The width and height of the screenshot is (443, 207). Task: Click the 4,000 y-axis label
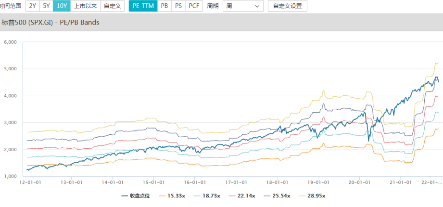(x=11, y=96)
